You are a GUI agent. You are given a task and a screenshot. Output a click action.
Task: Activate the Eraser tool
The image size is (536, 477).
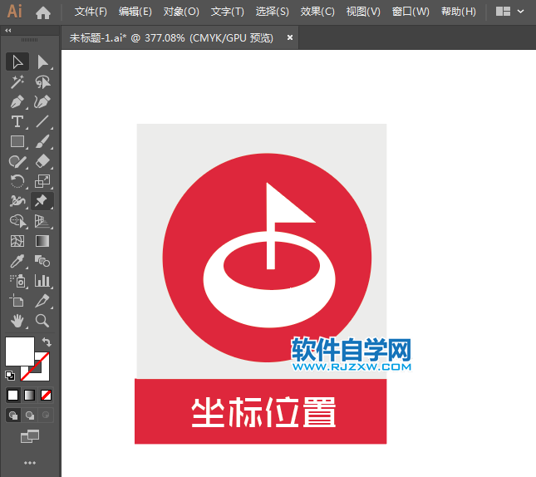tap(42, 161)
